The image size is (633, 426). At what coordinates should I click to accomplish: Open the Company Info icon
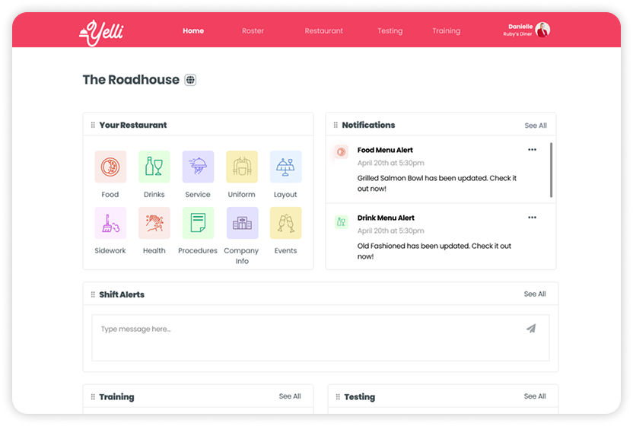pos(242,223)
